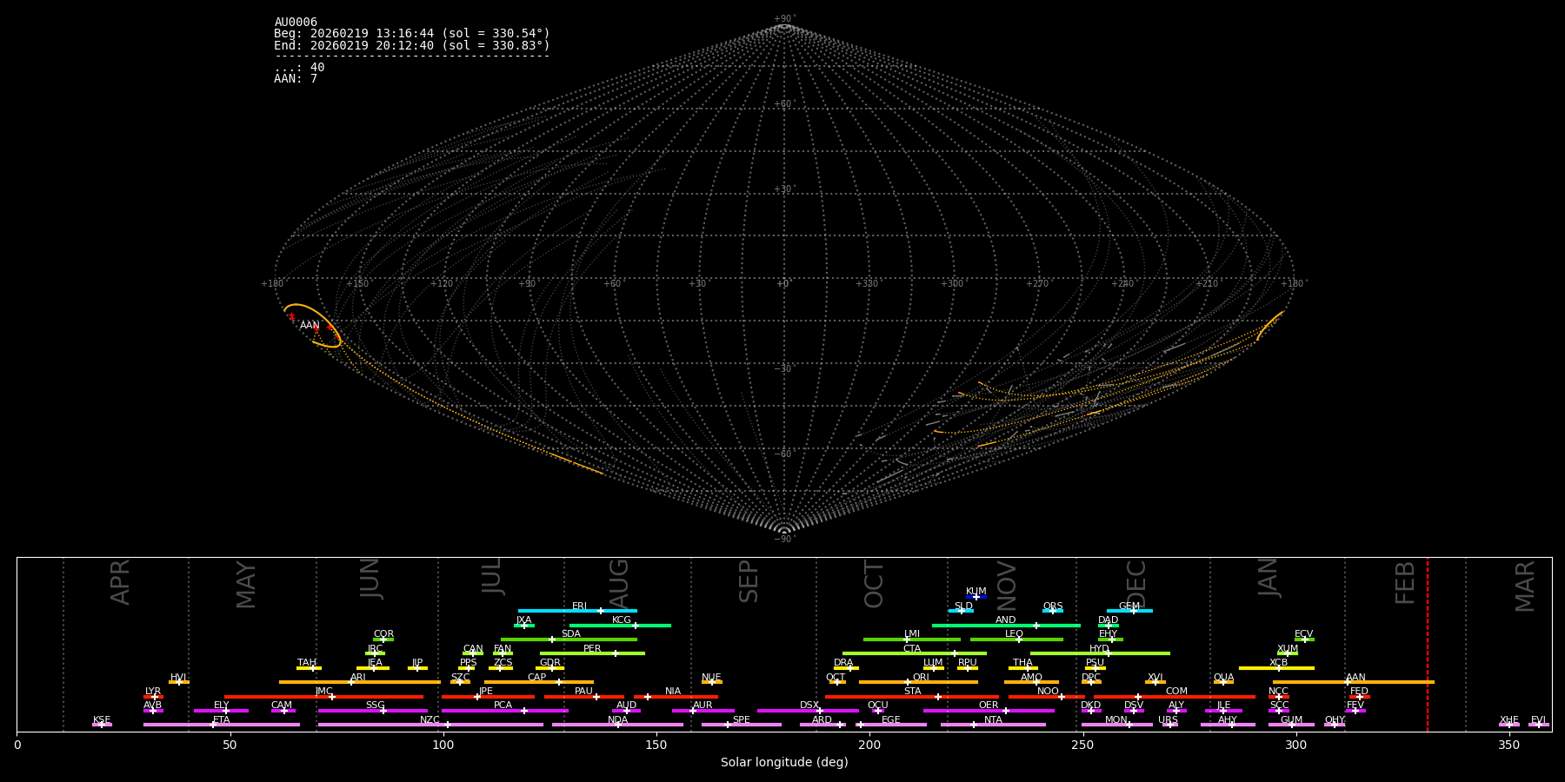Select the LEO shower label
This screenshot has height=782, width=1565.
(1015, 634)
